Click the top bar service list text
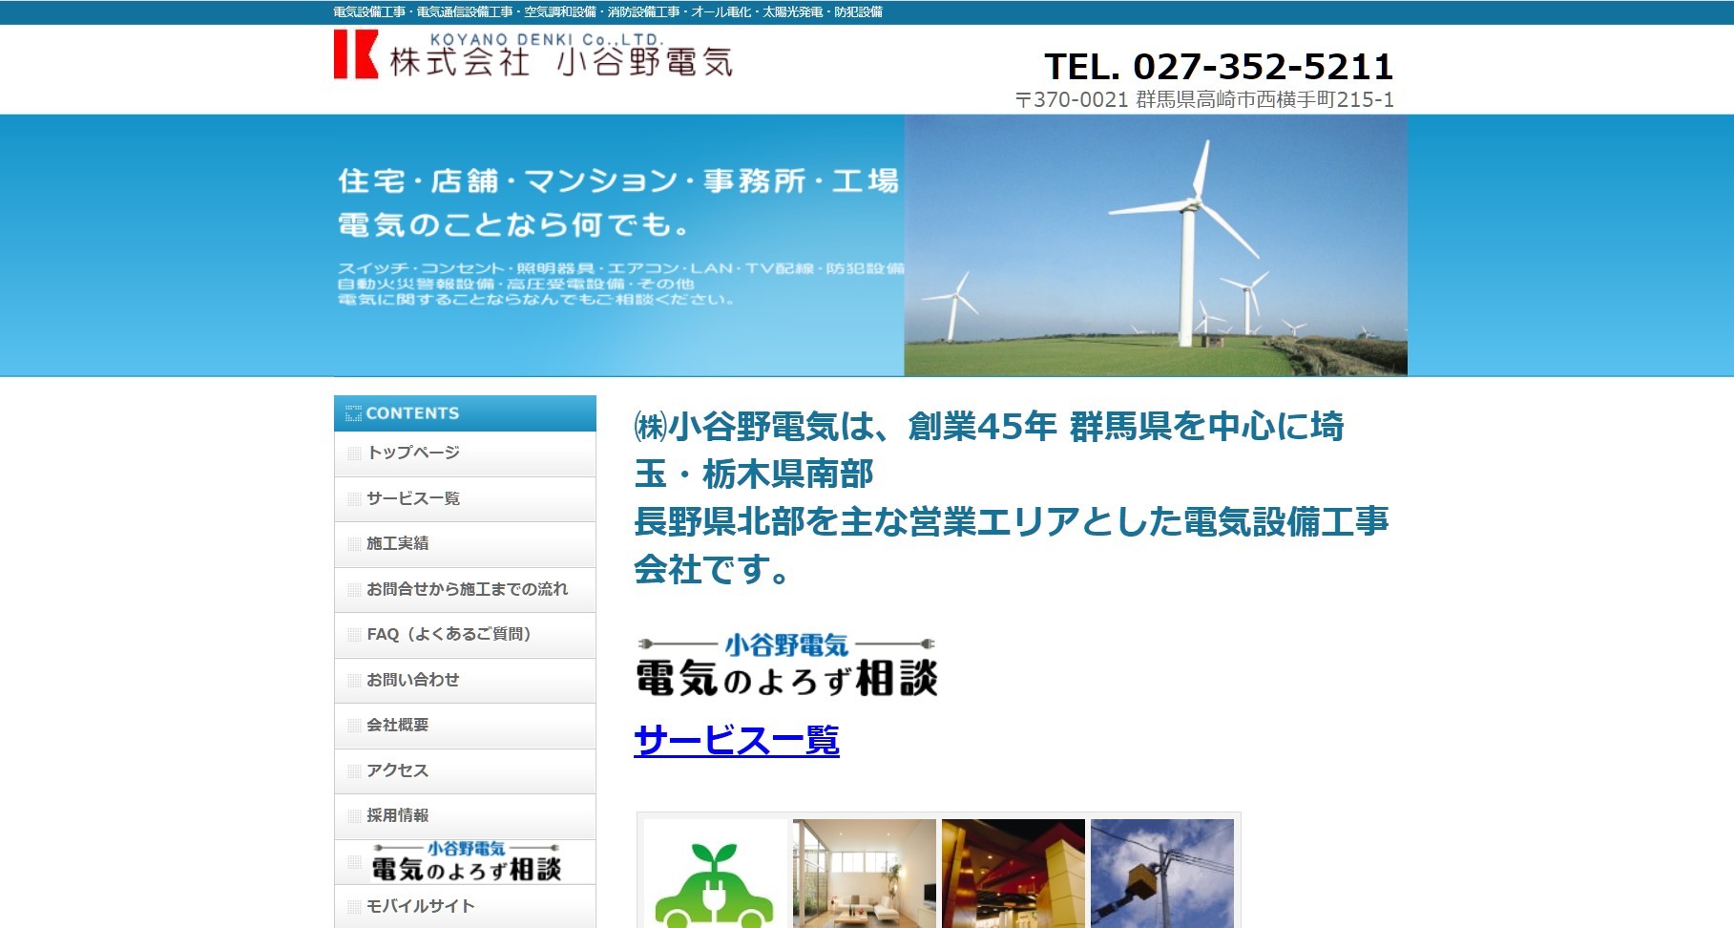1734x928 pixels. pos(608,12)
